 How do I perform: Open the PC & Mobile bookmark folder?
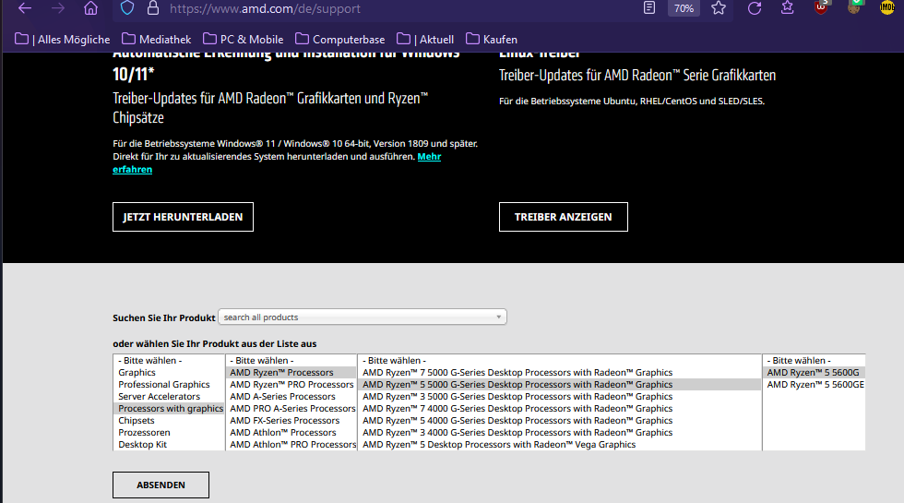(x=244, y=39)
